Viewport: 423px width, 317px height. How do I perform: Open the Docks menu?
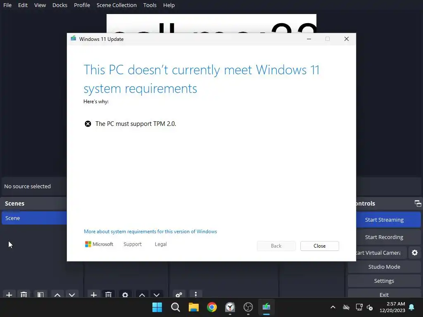[x=60, y=5]
